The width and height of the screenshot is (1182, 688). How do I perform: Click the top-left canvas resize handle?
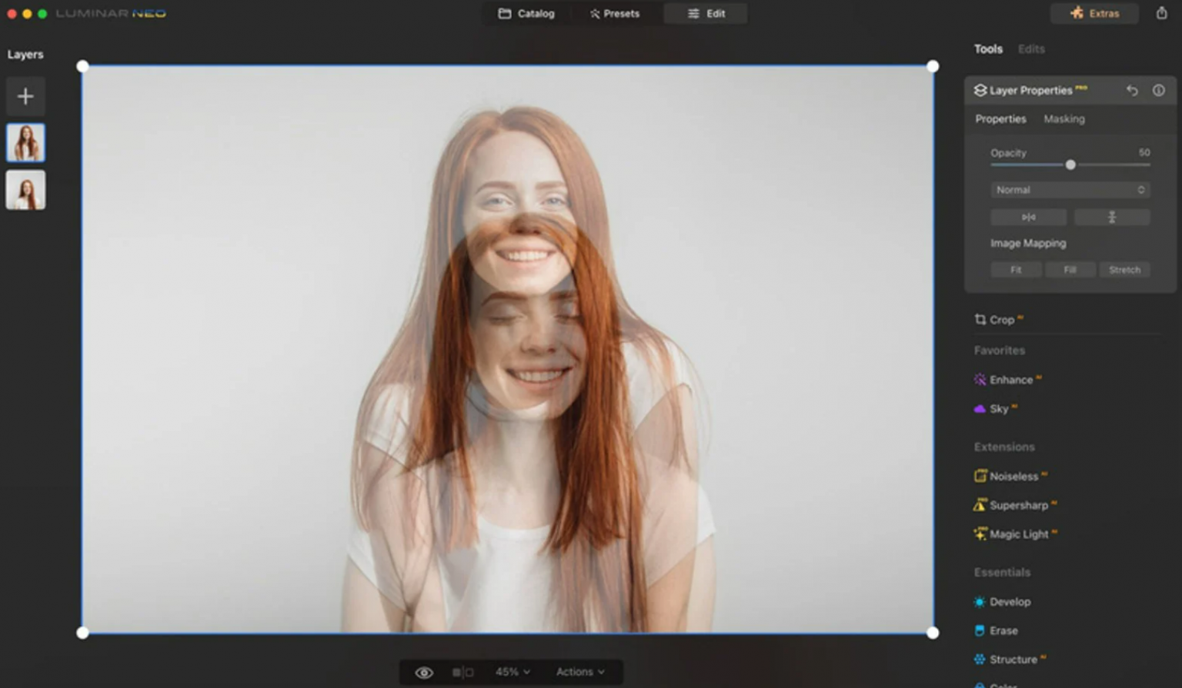tap(83, 66)
